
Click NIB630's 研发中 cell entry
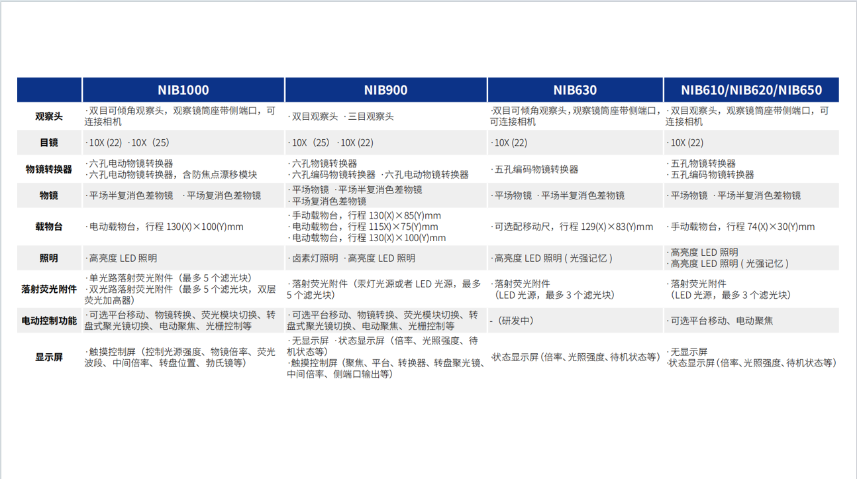tap(514, 320)
